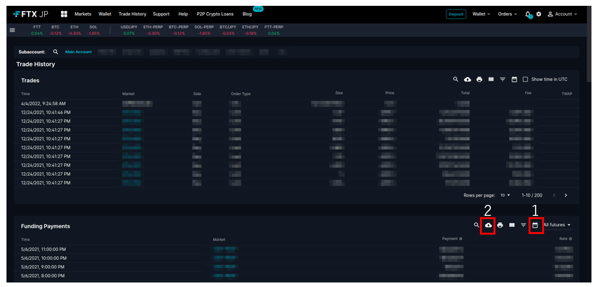
Task: Sort Trades by Time column header
Action: pyautogui.click(x=25, y=94)
